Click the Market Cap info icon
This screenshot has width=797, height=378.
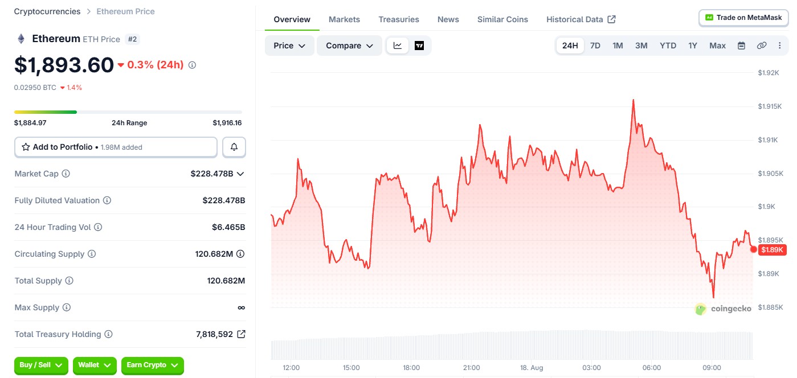(x=66, y=174)
